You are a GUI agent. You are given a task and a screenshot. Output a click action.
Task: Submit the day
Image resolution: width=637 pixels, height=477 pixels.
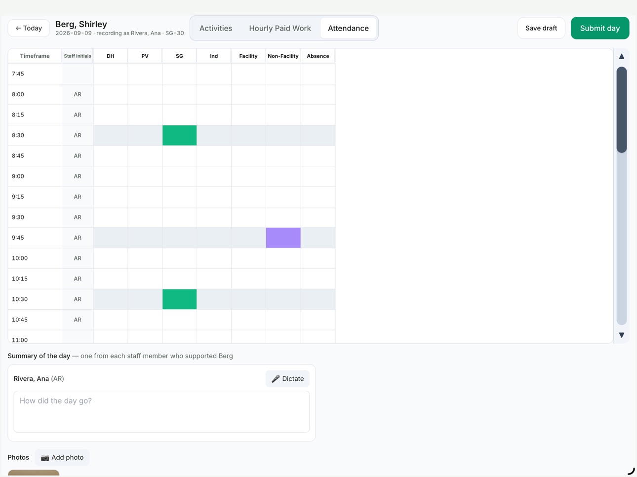(600, 28)
